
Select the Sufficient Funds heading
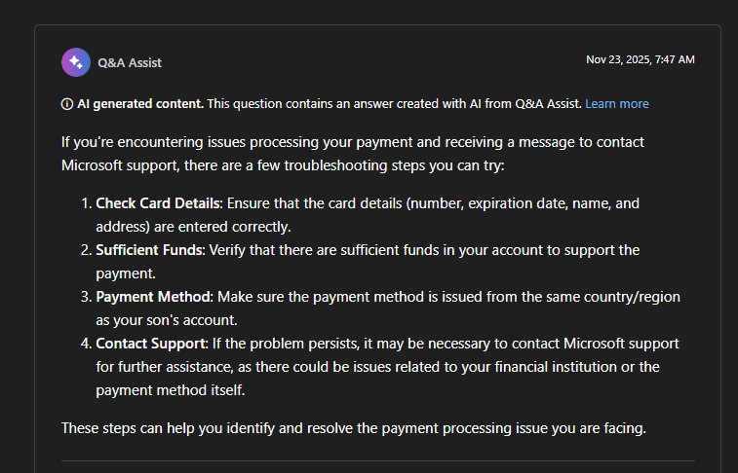click(149, 250)
